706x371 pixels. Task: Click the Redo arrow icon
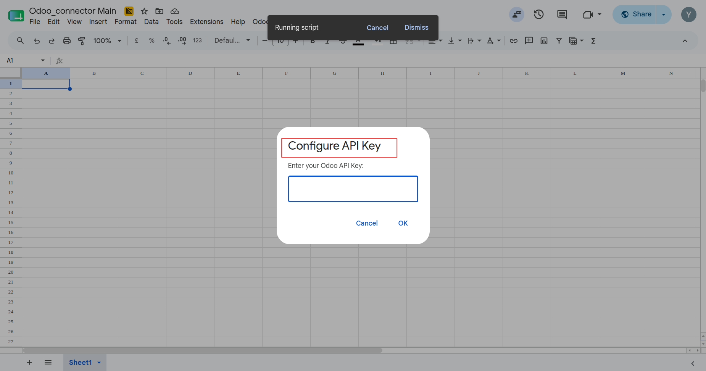(52, 41)
